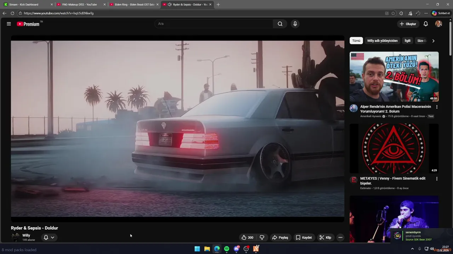453x254 pixels.
Task: Open Edge settings and more ellipsis
Action: (x=426, y=13)
